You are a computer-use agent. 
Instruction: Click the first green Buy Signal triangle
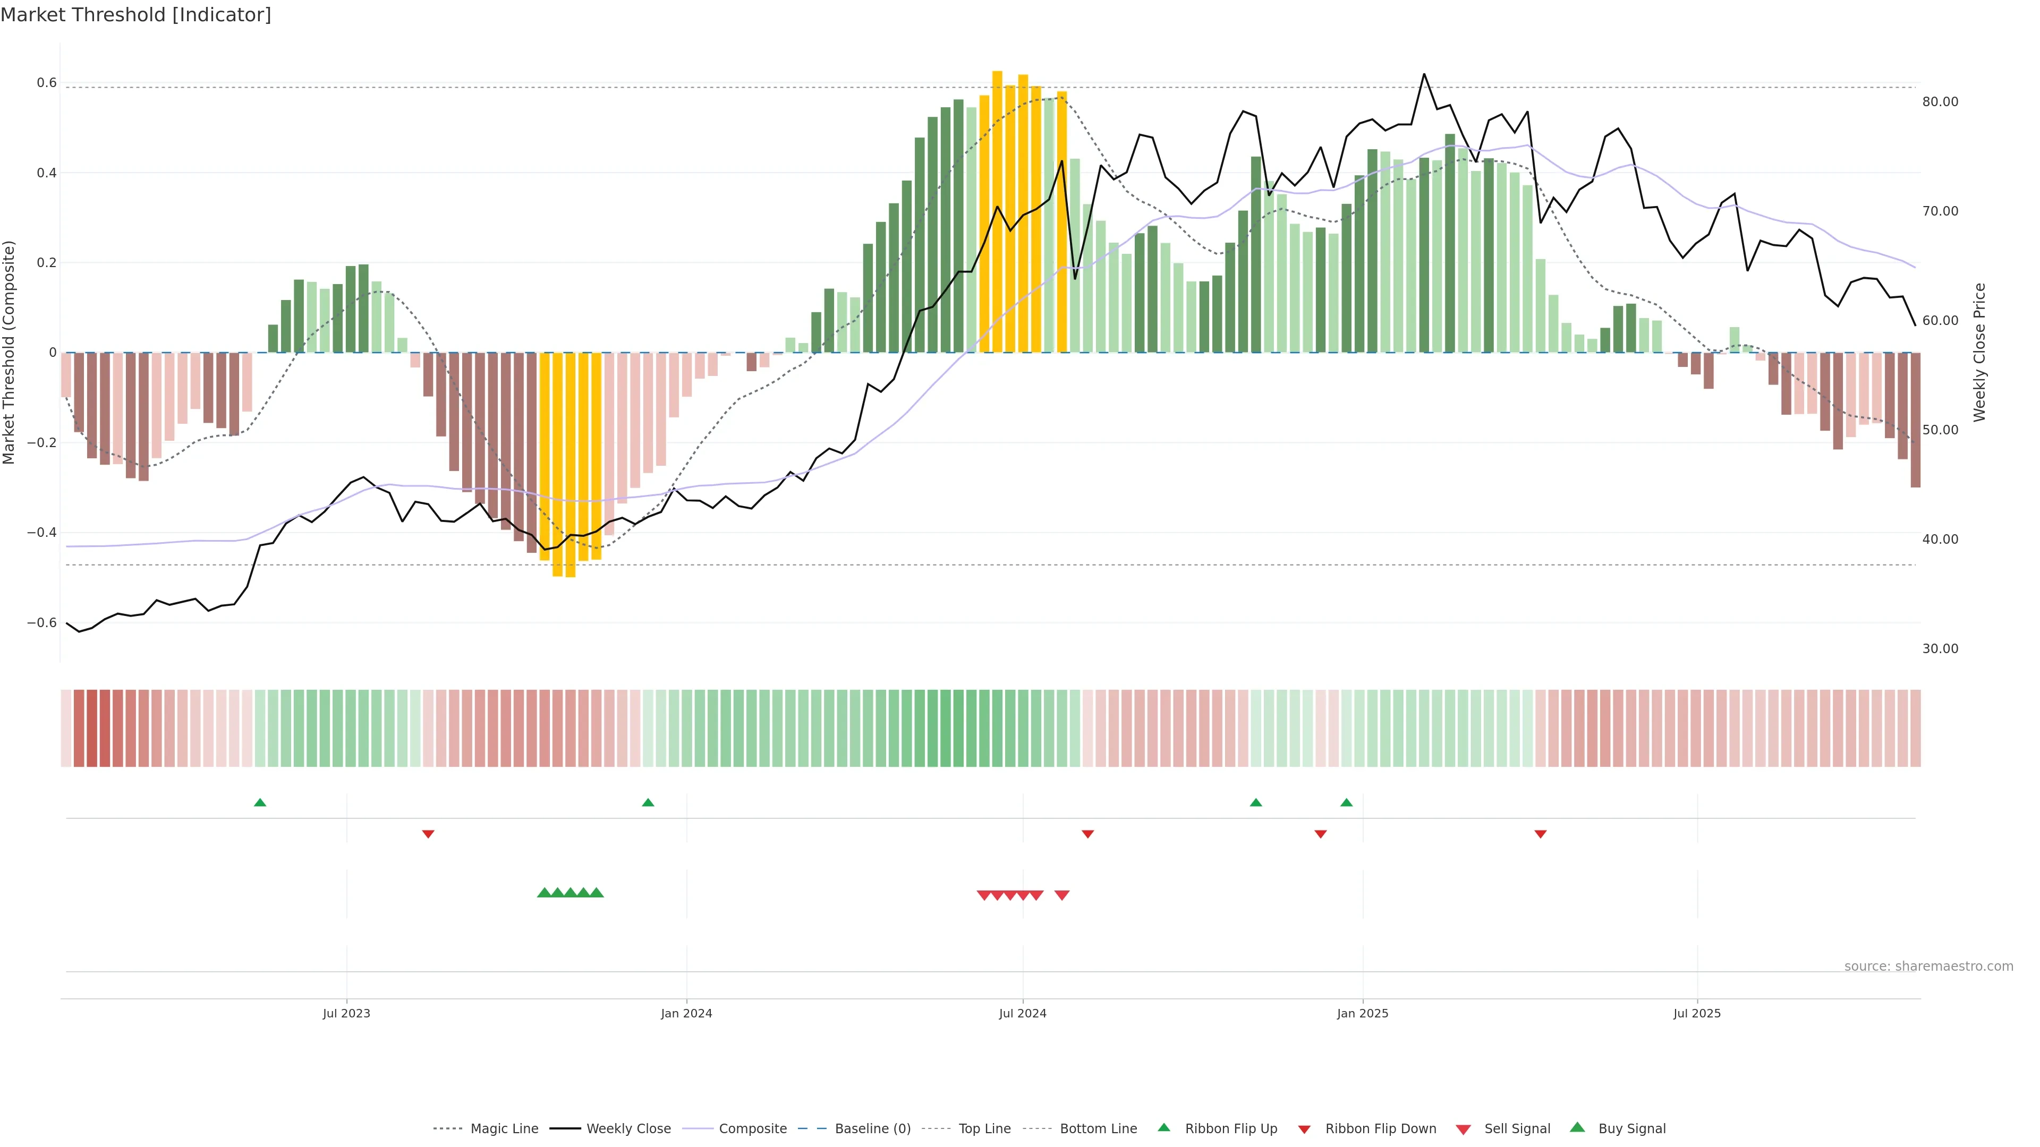pos(544,893)
